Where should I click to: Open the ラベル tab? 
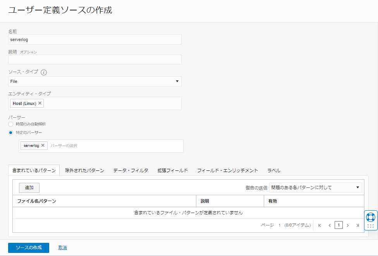tap(273, 170)
